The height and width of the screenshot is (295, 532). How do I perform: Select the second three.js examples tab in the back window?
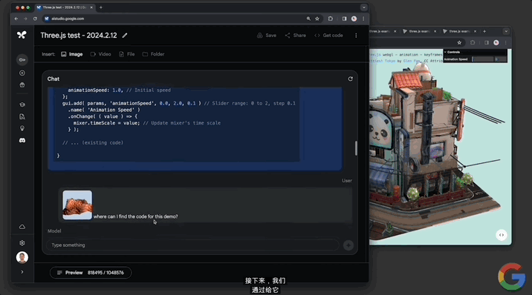pyautogui.click(x=419, y=31)
